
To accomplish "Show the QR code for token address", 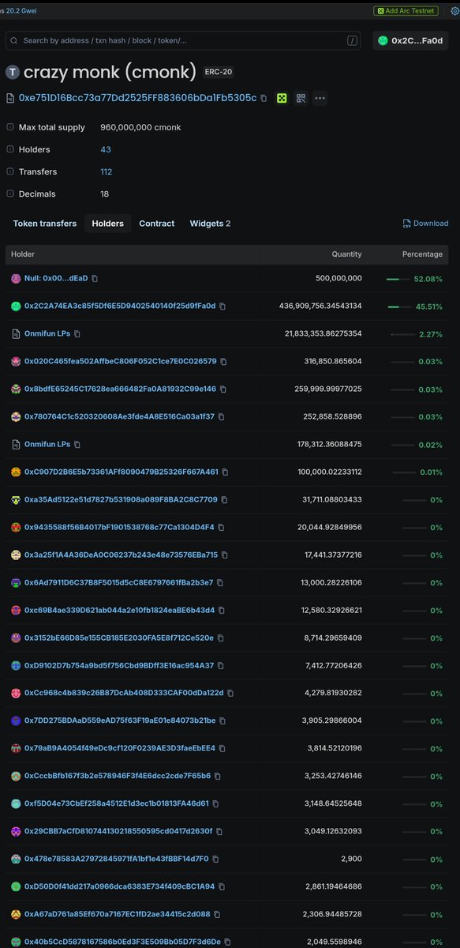I will point(301,98).
